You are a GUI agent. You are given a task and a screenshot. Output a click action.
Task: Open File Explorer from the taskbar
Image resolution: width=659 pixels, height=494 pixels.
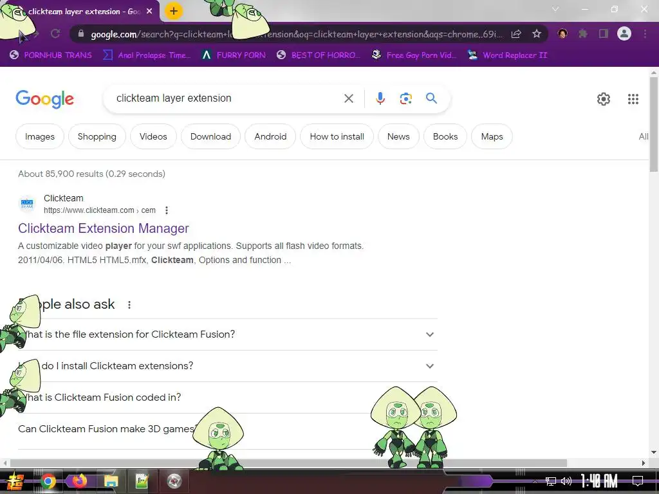click(x=111, y=481)
